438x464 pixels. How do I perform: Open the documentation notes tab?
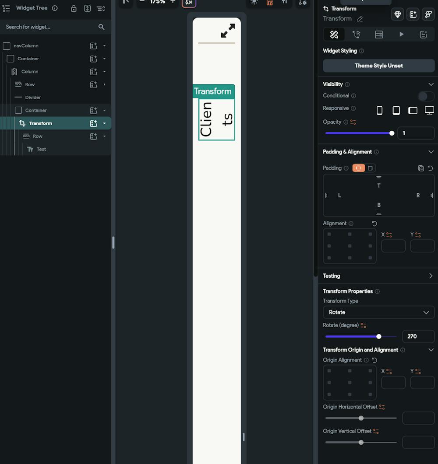pyautogui.click(x=424, y=34)
